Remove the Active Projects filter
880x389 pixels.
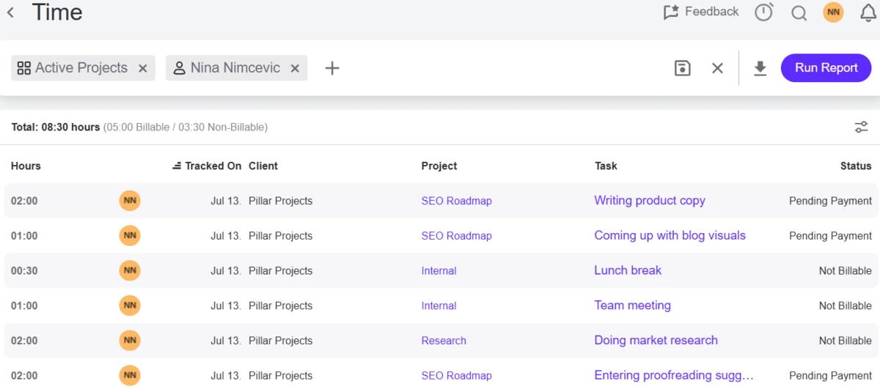tap(143, 68)
